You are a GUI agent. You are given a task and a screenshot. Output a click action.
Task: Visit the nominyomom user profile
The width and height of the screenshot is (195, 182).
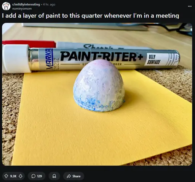(x=22, y=9)
